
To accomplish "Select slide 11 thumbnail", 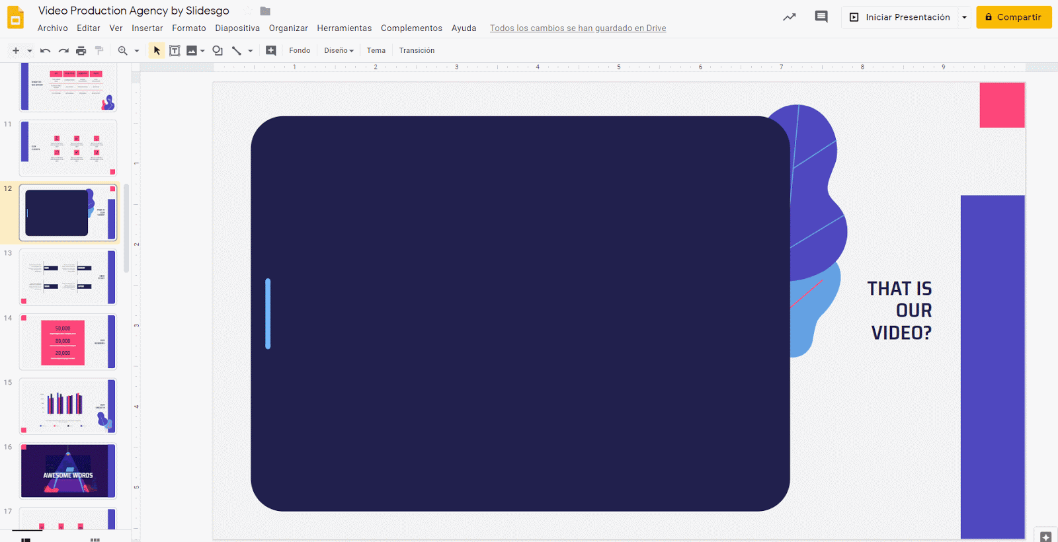I will coord(68,147).
